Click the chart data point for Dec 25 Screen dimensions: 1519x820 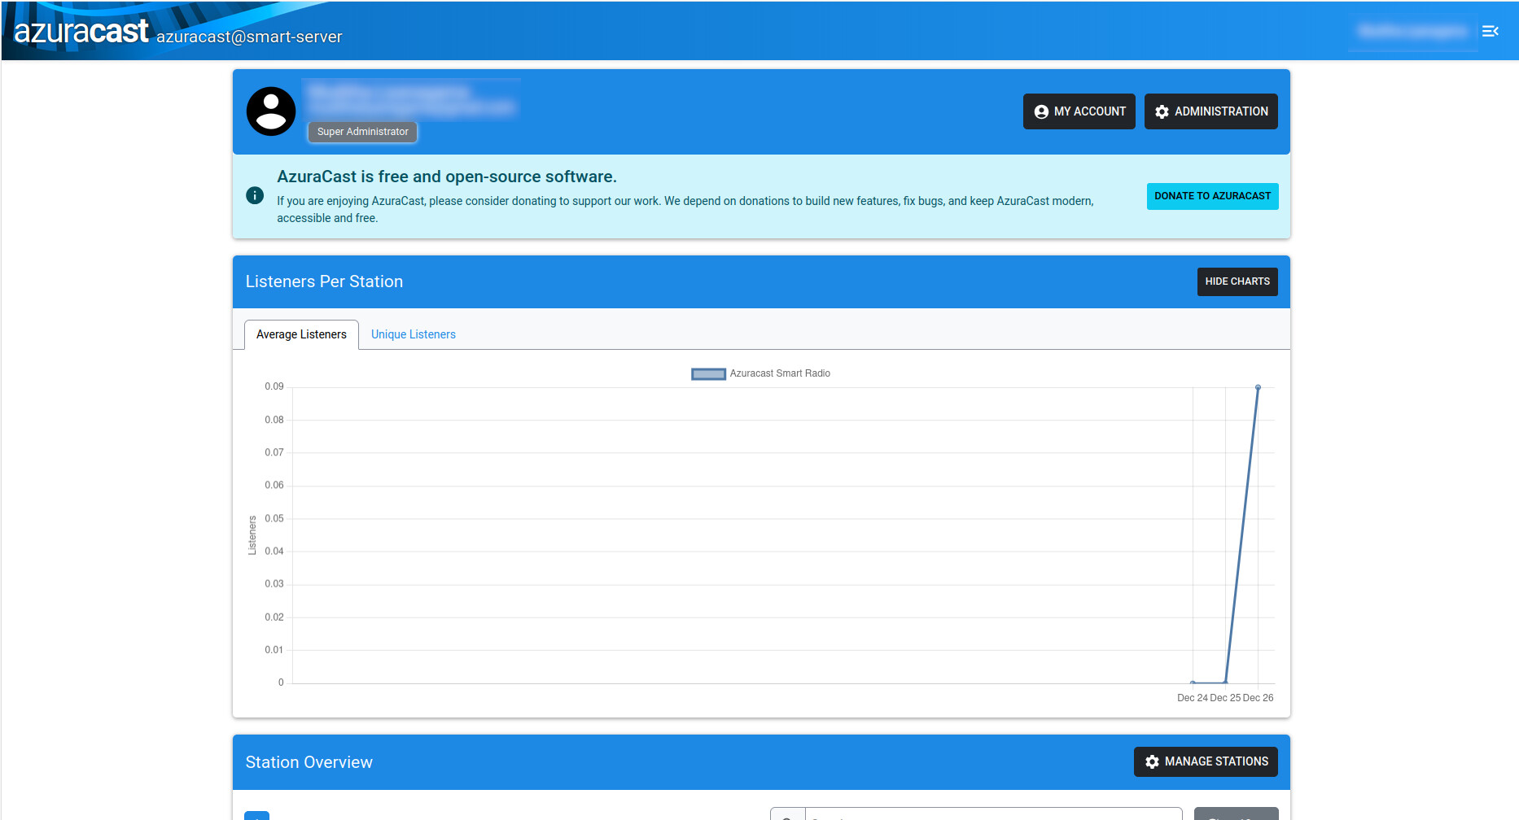tap(1225, 683)
